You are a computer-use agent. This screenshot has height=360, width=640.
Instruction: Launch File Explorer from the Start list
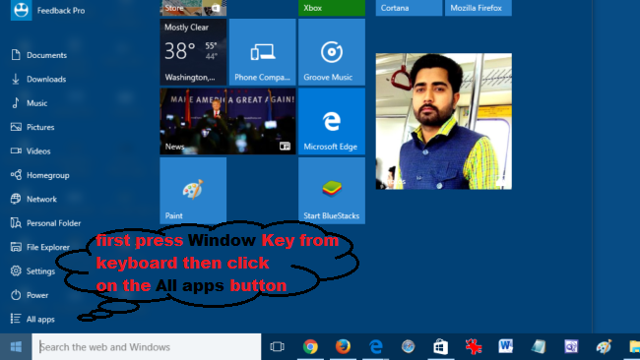click(40, 247)
